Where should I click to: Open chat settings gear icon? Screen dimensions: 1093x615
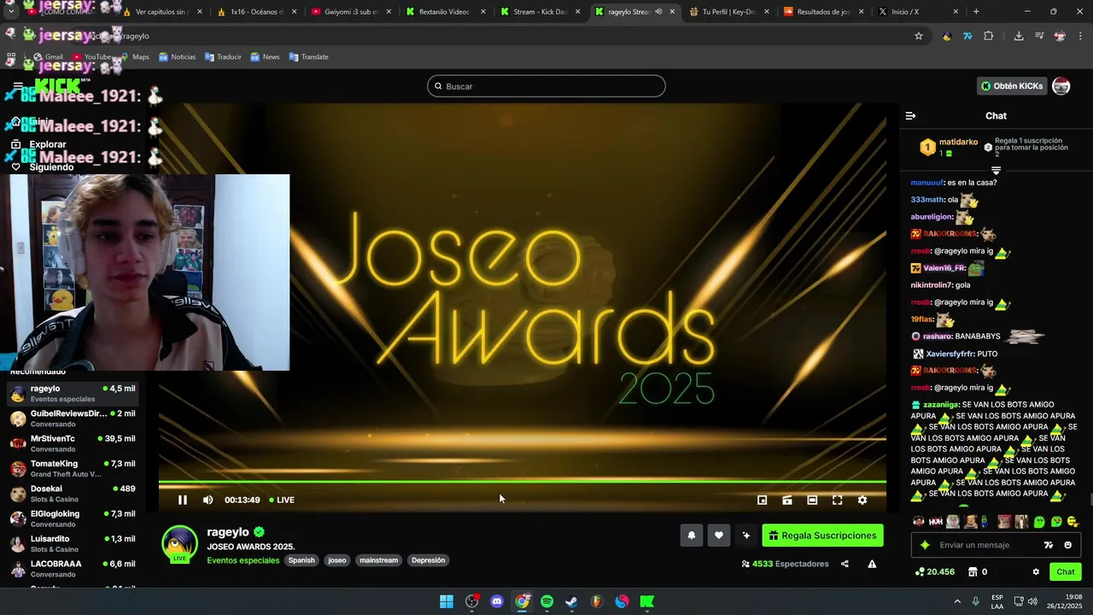1036,571
